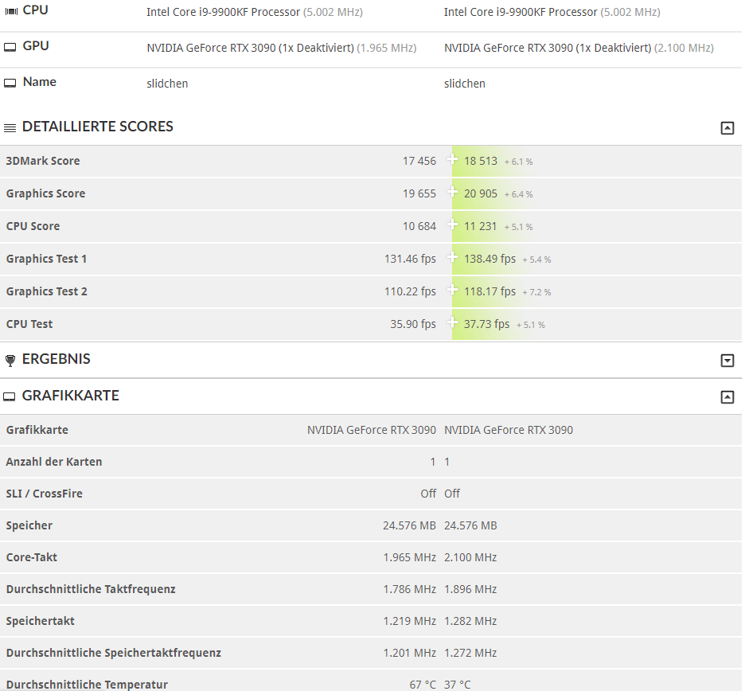Click plus icon in CPU Score row
The image size is (745, 691).
click(x=452, y=224)
